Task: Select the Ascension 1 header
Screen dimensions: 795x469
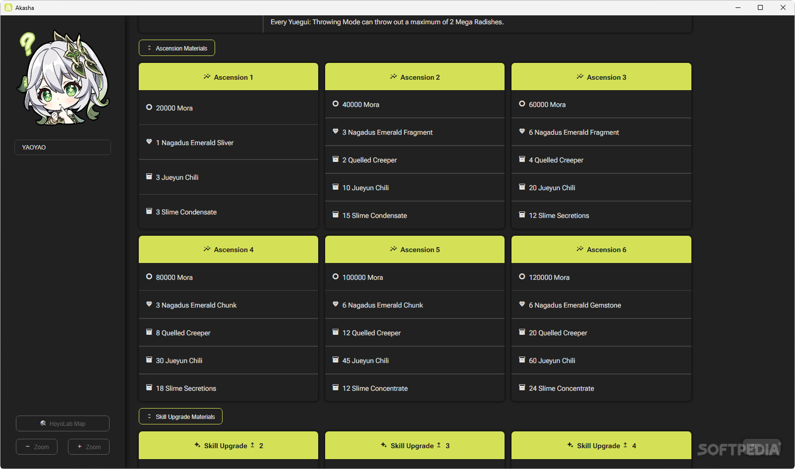Action: (228, 77)
